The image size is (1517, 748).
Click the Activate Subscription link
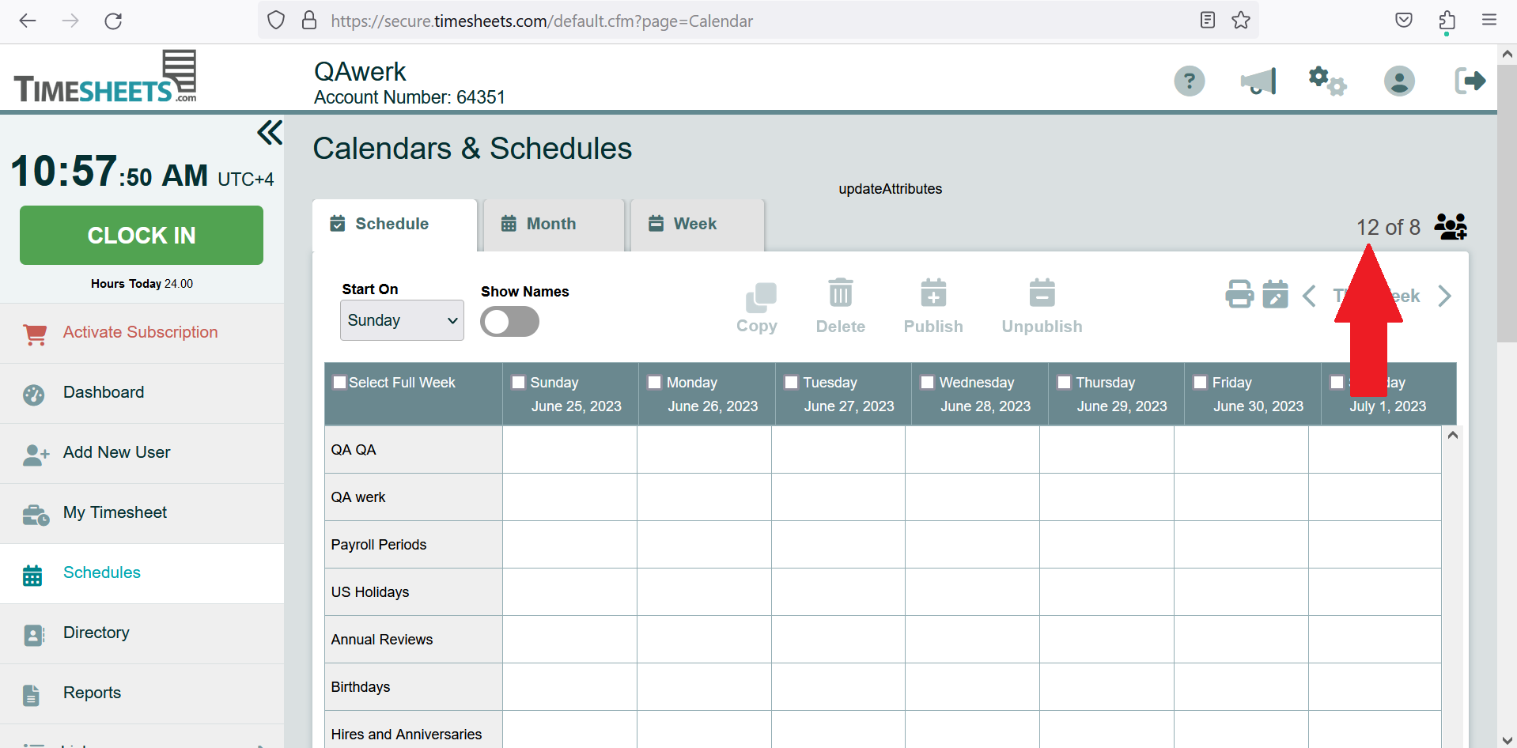[142, 333]
